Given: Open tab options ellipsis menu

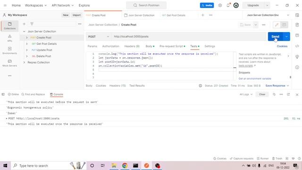Looking at the screenshot, I should pos(211,15).
